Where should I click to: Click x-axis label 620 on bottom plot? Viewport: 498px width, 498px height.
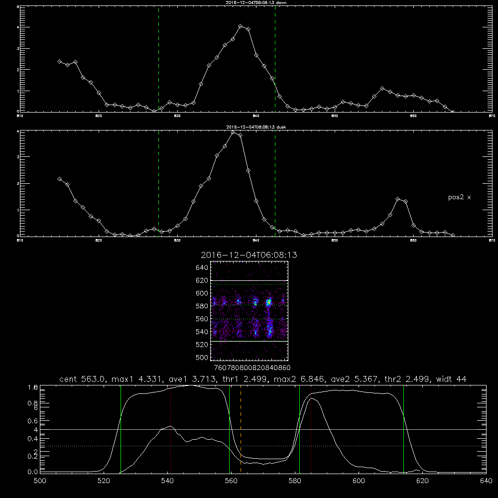pos(422,481)
